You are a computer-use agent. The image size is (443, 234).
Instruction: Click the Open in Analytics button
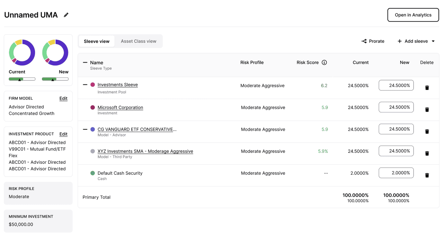[413, 15]
